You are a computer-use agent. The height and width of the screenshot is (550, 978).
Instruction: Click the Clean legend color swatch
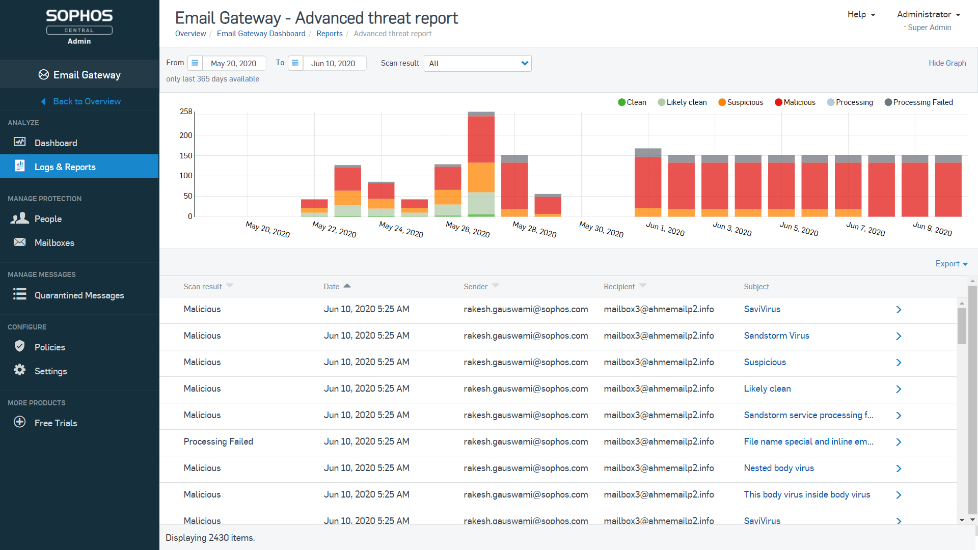pos(621,102)
